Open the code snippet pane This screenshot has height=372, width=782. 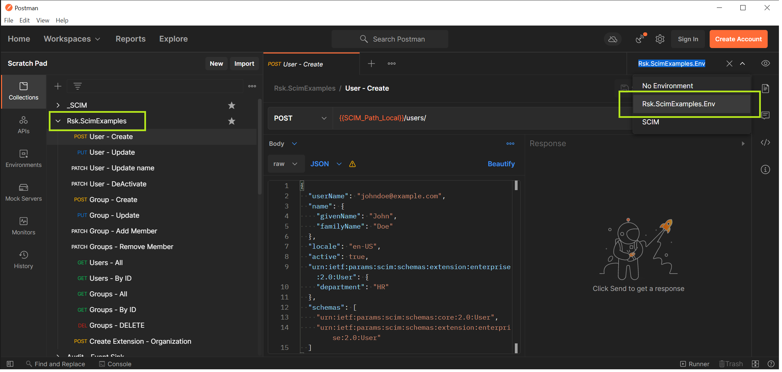point(766,143)
